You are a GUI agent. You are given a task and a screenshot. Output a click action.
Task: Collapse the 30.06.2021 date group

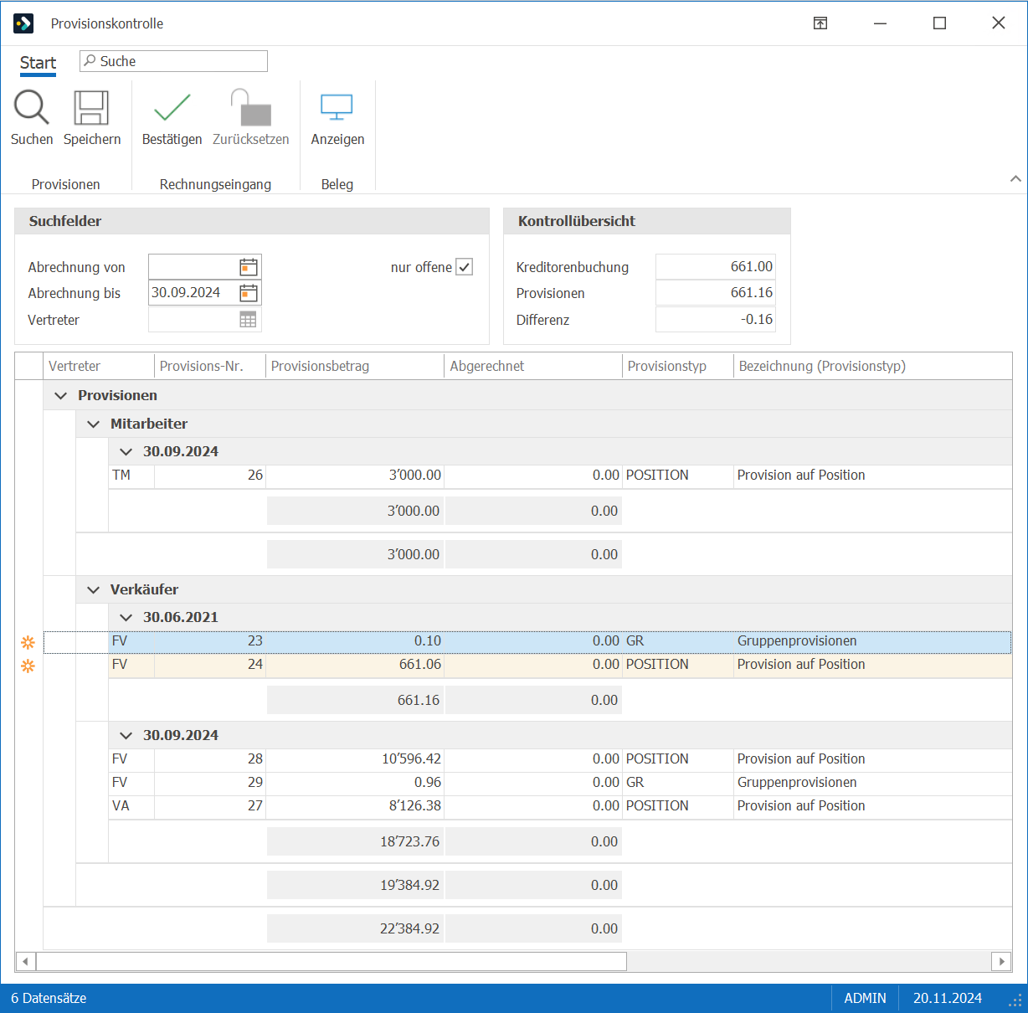pos(126,617)
